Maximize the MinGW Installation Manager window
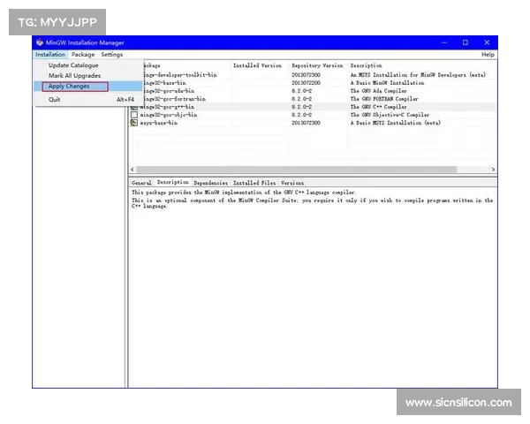 (466, 42)
